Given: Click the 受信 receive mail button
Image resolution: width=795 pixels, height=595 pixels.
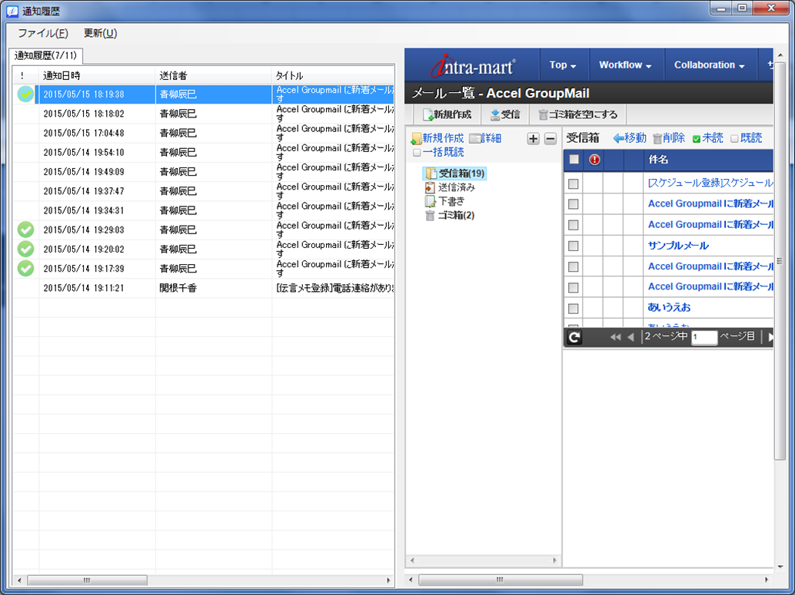Looking at the screenshot, I should 505,114.
